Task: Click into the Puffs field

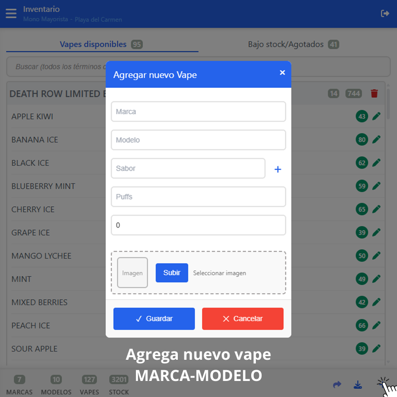Action: (198, 197)
